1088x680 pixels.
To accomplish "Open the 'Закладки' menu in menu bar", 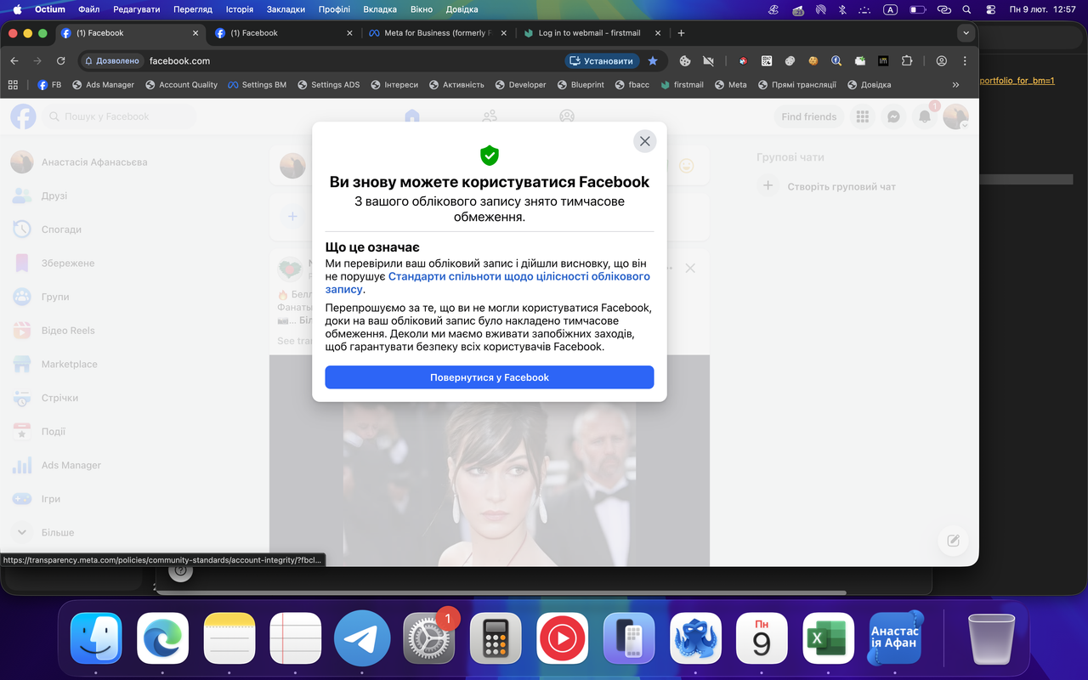I will click(x=286, y=9).
